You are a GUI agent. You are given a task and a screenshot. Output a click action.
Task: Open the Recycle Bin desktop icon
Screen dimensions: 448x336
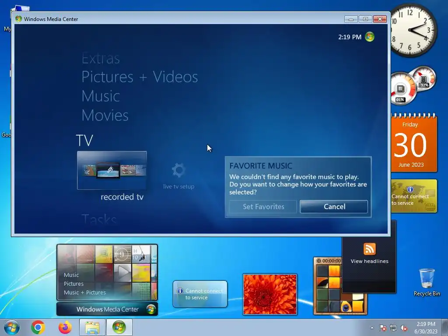[427, 282]
